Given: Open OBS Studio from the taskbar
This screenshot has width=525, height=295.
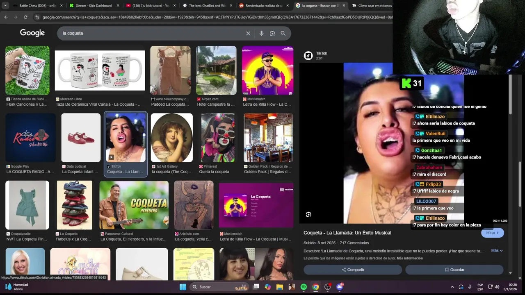Looking at the screenshot, I should tap(327, 287).
